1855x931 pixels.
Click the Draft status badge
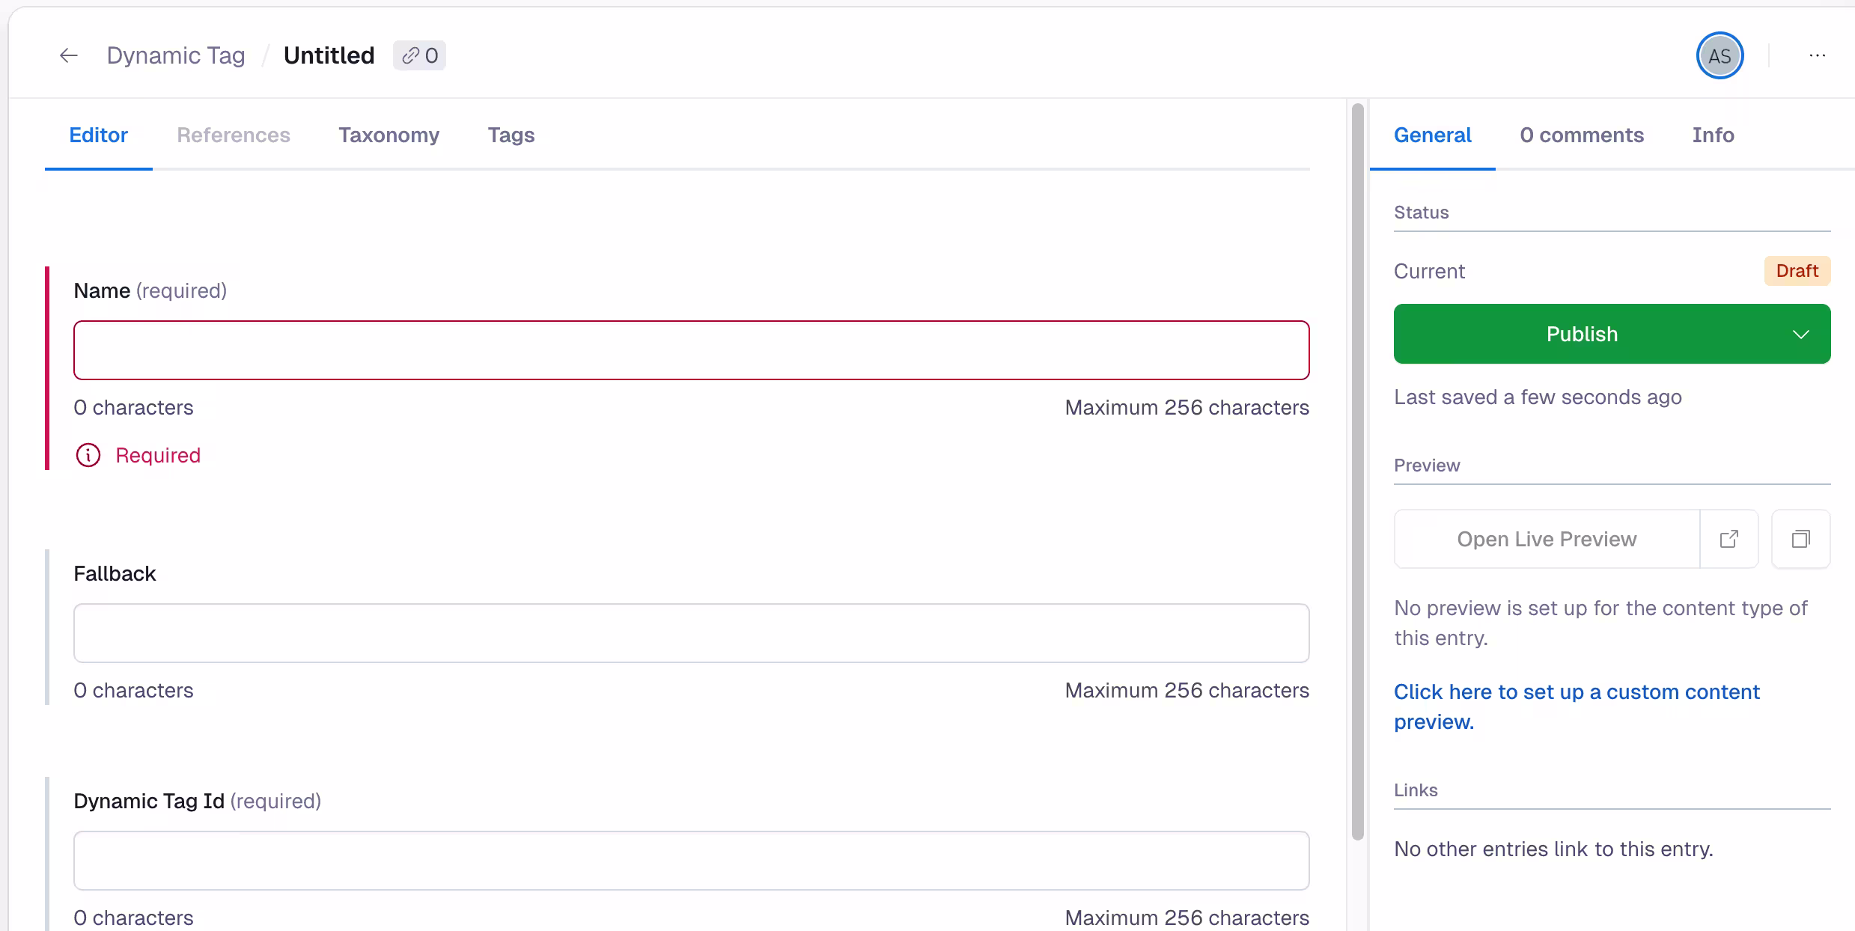pyautogui.click(x=1797, y=271)
